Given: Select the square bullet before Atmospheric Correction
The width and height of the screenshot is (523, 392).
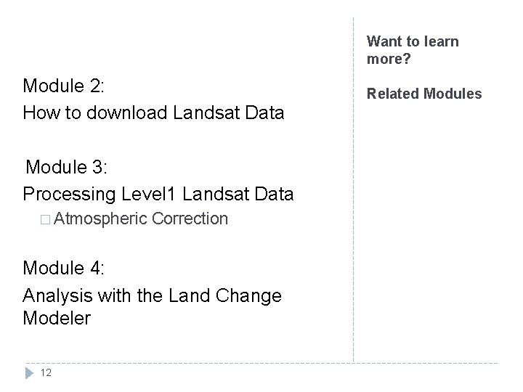Looking at the screenshot, I should 45,220.
